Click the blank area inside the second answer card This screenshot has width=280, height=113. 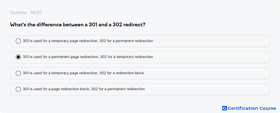coord(211,57)
